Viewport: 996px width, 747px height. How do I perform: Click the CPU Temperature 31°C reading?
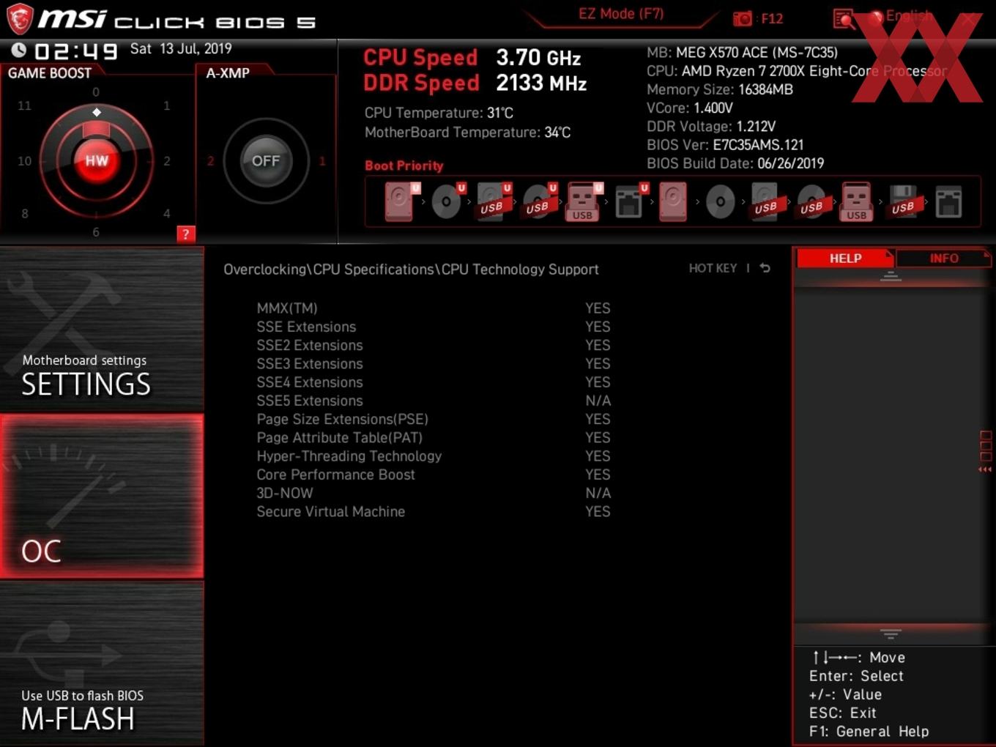pos(439,113)
